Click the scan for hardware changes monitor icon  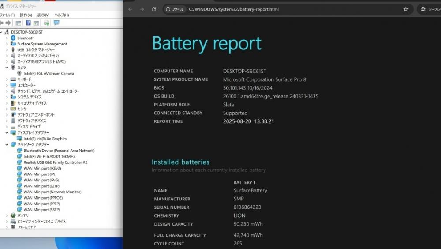pos(56,23)
